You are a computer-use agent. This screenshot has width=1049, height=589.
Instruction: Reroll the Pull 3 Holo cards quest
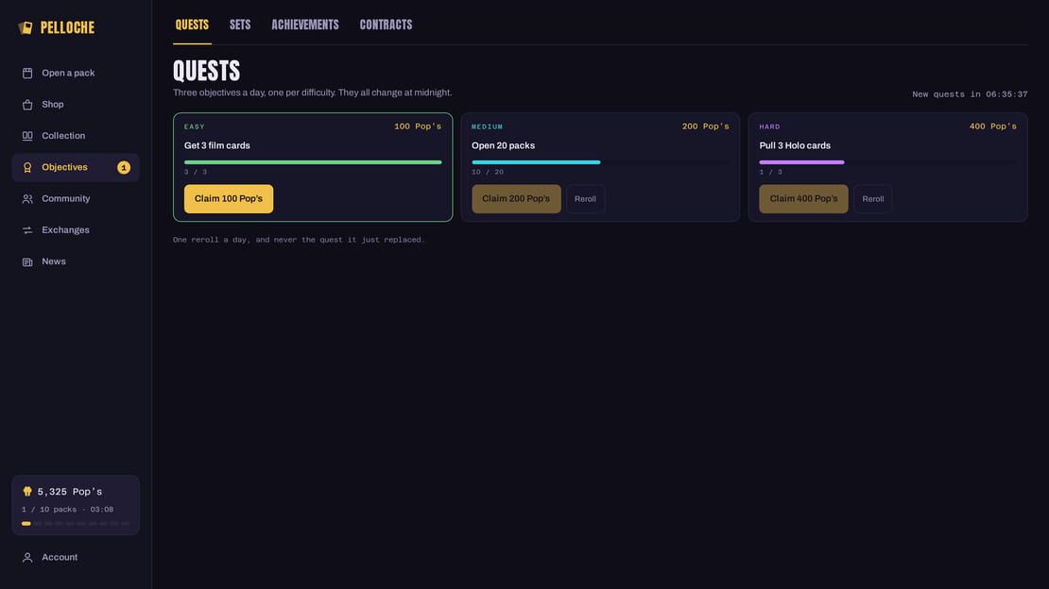pos(873,198)
